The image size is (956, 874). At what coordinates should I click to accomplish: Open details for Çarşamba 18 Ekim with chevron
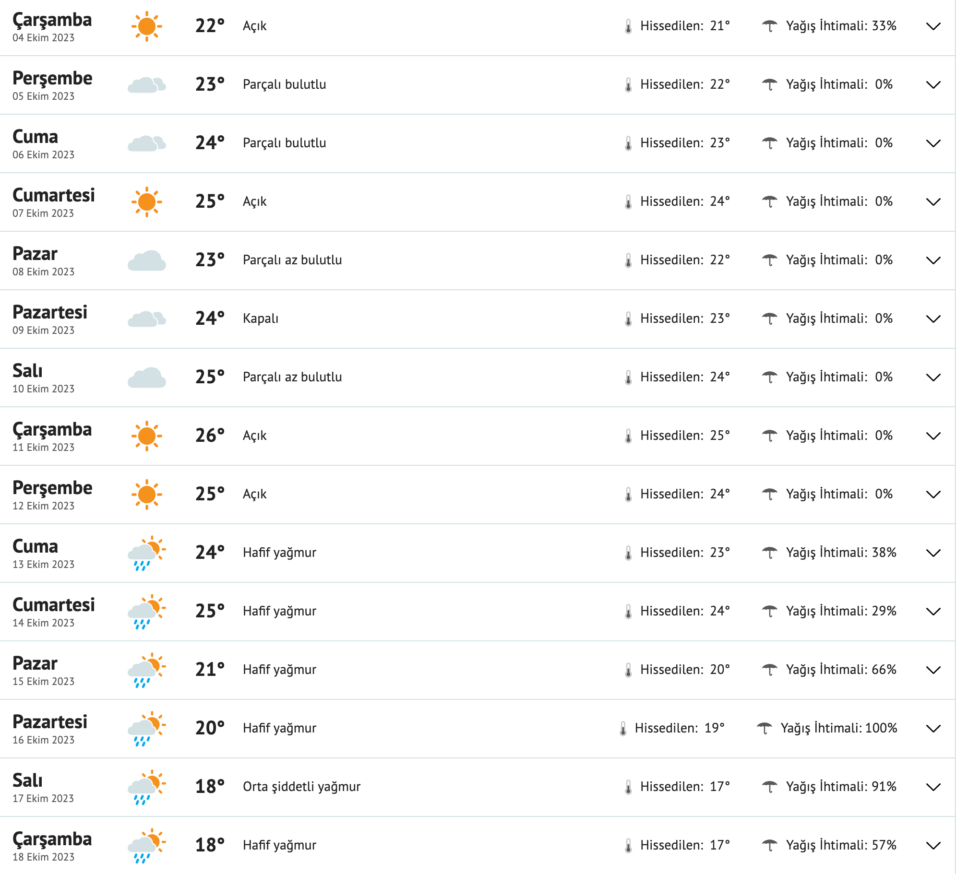[932, 845]
